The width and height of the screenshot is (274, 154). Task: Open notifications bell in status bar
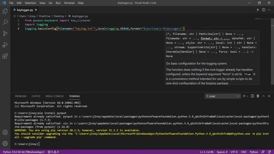pyautogui.click(x=269, y=152)
